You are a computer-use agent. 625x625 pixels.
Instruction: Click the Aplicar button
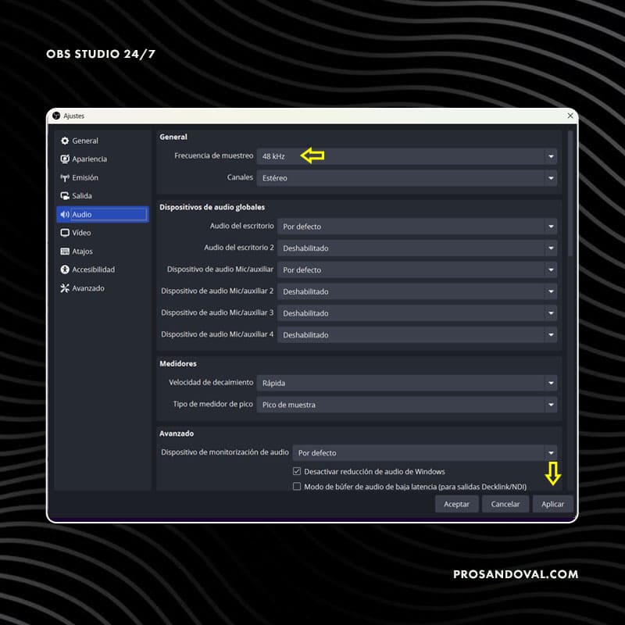pos(552,504)
